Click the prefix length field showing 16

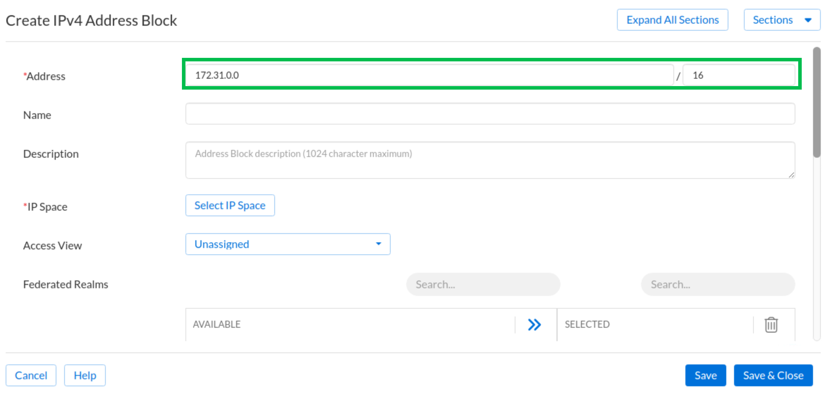coord(738,75)
